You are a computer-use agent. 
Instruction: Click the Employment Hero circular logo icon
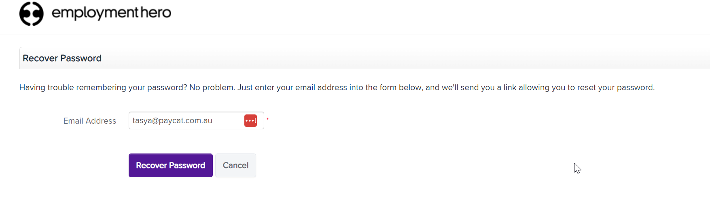coord(32,14)
